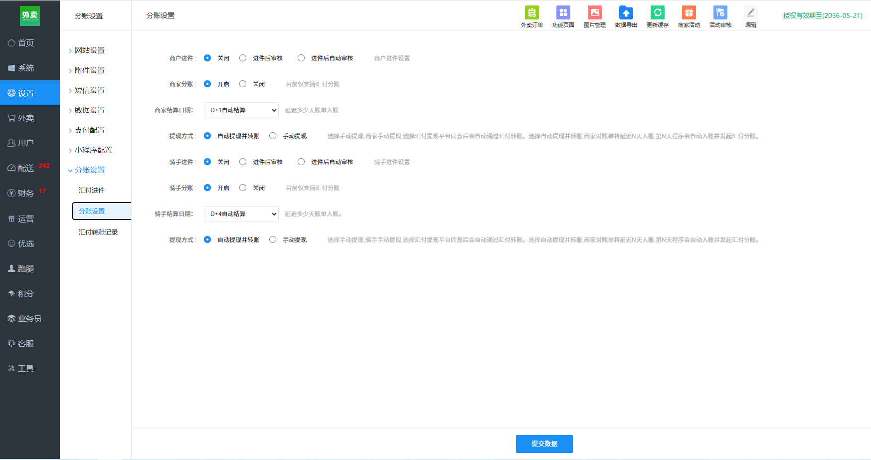Screen dimensions: 871x460
Task: Go to 首页 home in sidebar
Action: click(30, 43)
